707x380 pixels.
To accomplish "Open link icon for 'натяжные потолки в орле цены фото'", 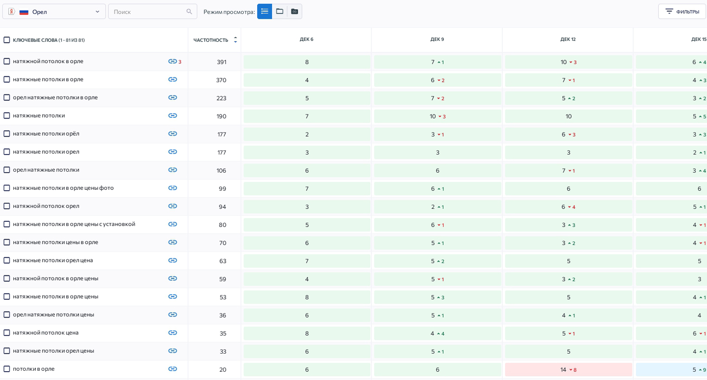I will click(172, 187).
